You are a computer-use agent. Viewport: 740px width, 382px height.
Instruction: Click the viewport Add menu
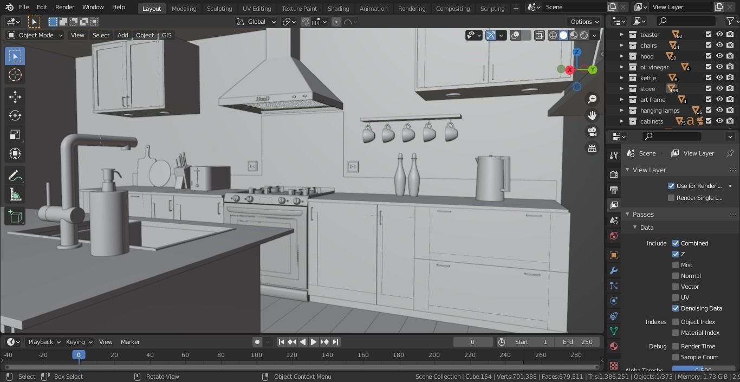tap(122, 35)
